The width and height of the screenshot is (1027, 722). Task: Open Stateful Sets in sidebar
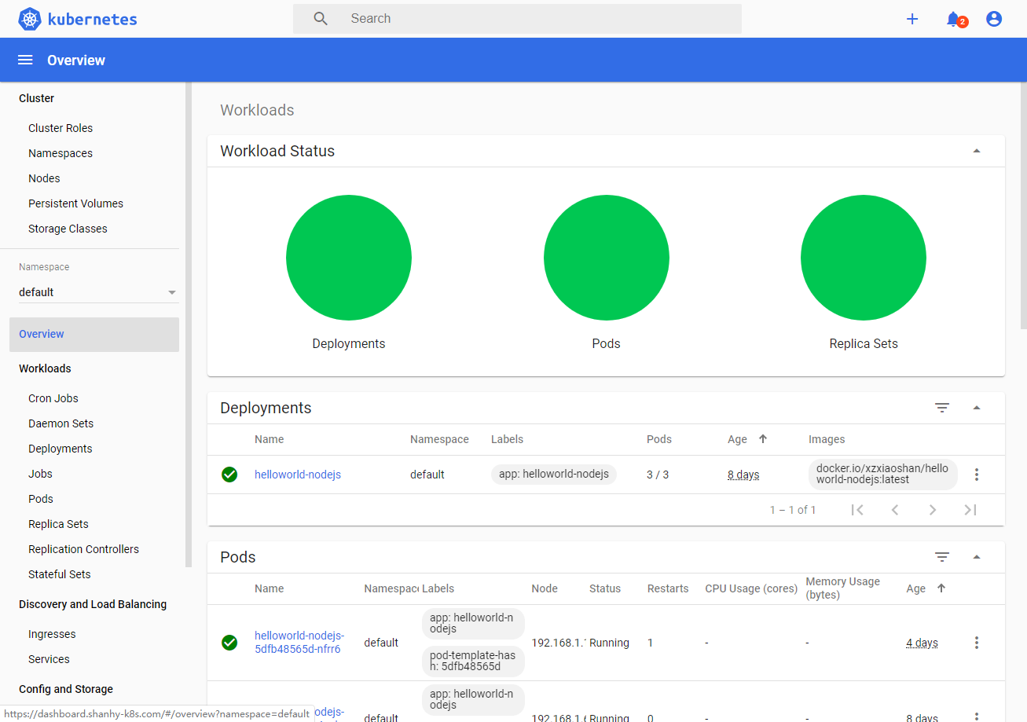tap(59, 574)
